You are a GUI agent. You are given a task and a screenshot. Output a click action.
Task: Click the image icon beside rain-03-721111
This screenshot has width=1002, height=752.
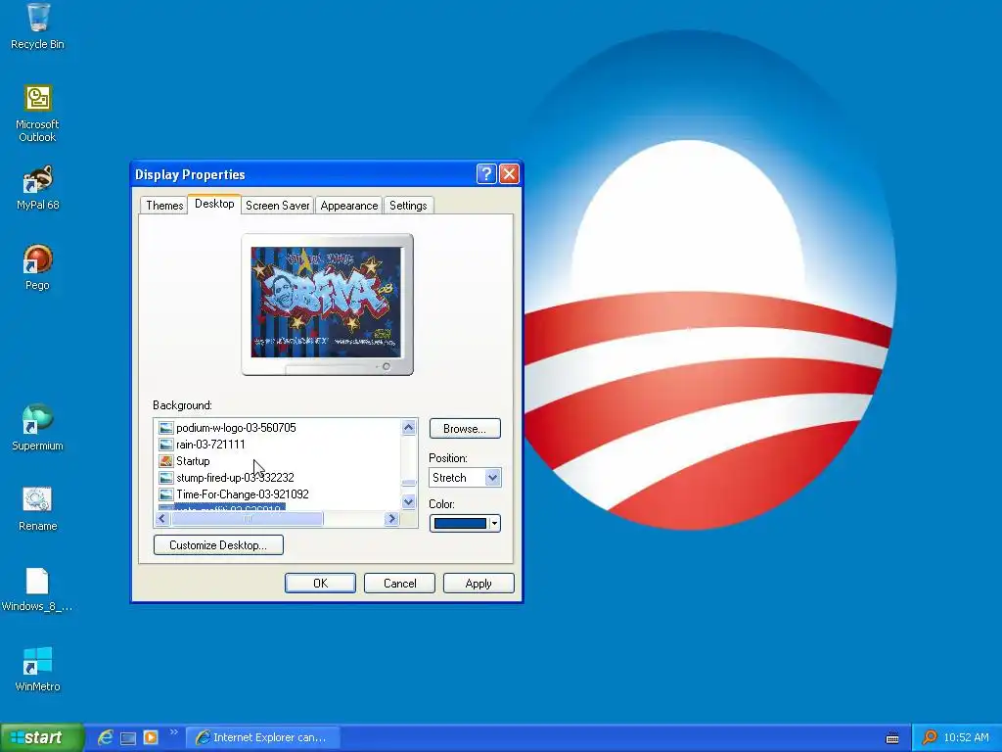tap(166, 445)
